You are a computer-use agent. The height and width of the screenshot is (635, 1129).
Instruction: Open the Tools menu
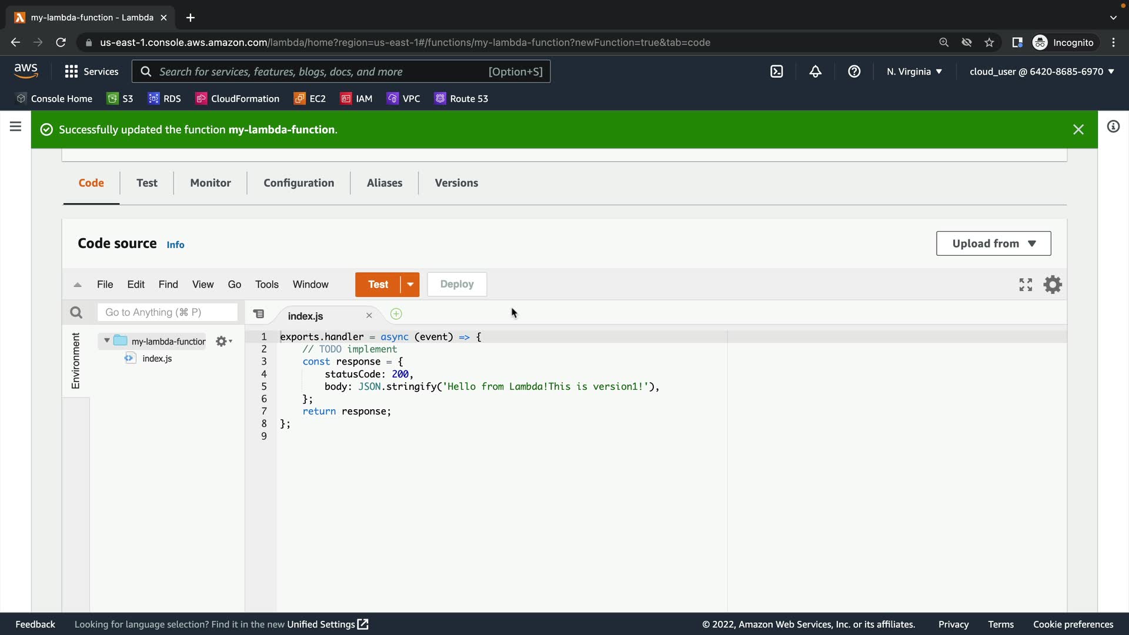pyautogui.click(x=266, y=285)
